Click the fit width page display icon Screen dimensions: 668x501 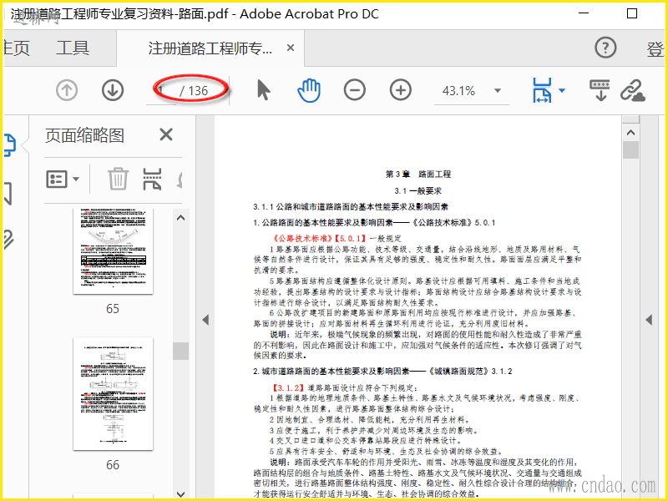coord(541,90)
